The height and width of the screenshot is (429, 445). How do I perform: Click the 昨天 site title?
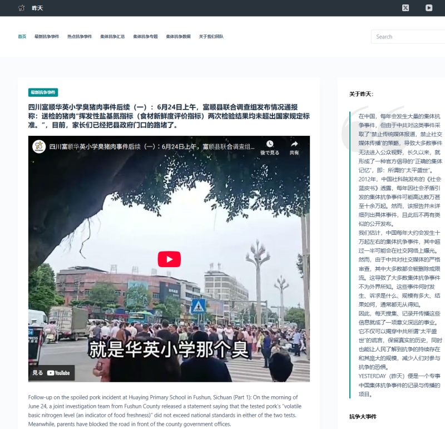(37, 8)
